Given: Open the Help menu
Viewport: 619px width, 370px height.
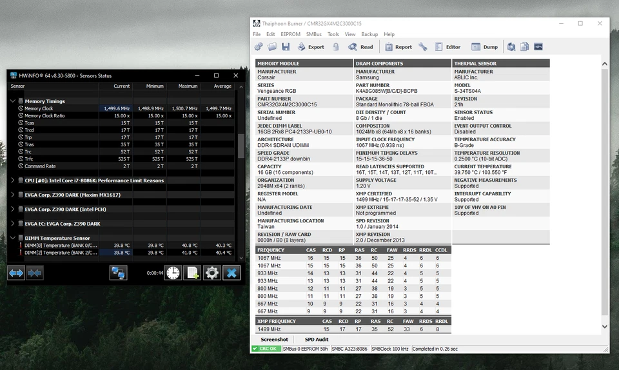Looking at the screenshot, I should (389, 34).
